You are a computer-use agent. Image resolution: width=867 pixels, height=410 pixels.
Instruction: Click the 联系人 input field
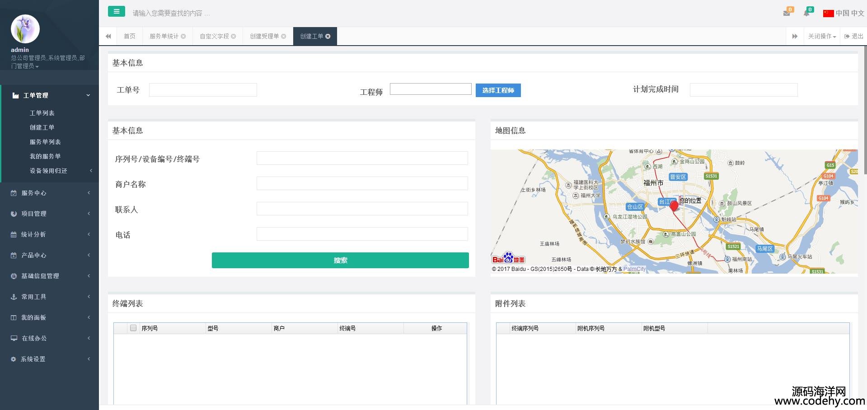click(x=362, y=209)
